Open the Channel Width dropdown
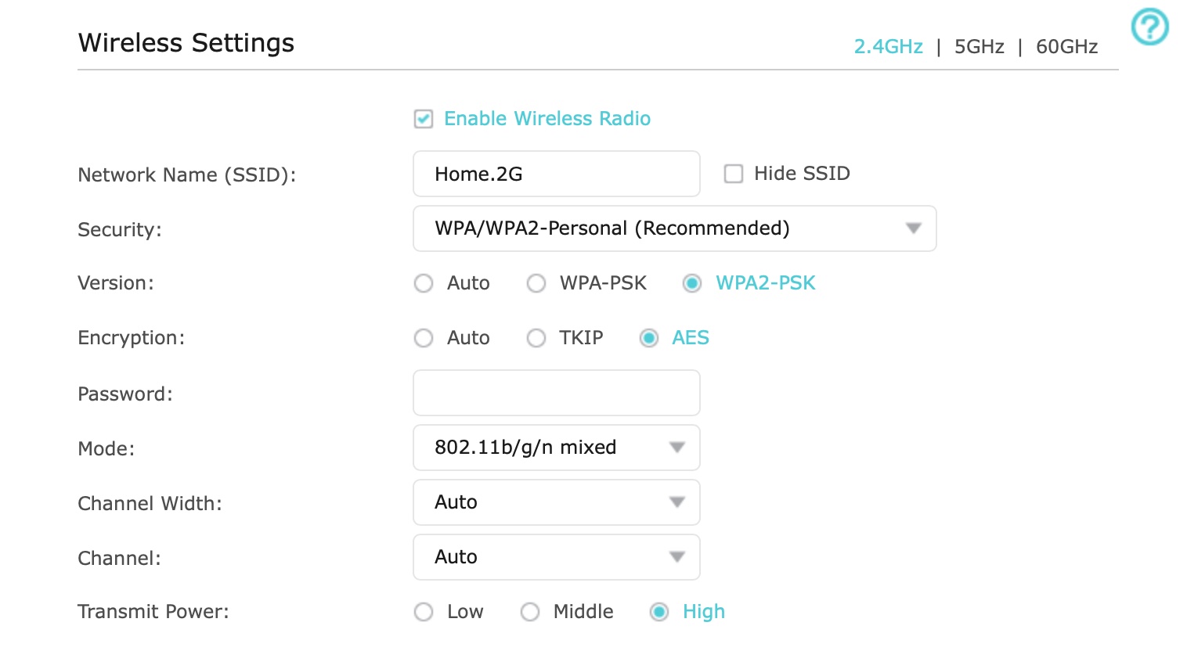The width and height of the screenshot is (1187, 651). (556, 502)
